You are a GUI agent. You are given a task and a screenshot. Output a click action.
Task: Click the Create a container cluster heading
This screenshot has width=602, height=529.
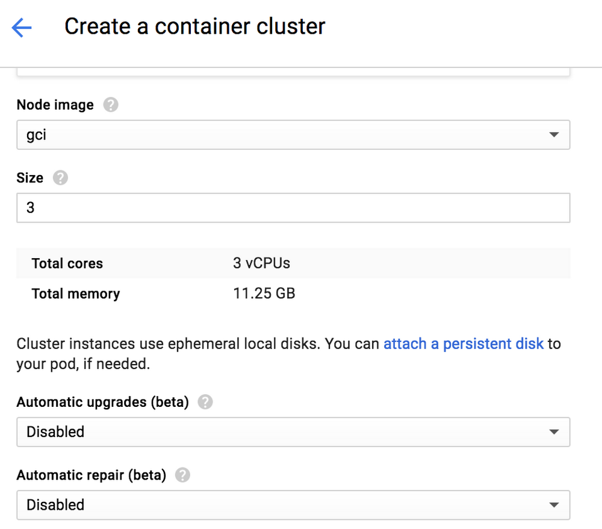pos(195,26)
